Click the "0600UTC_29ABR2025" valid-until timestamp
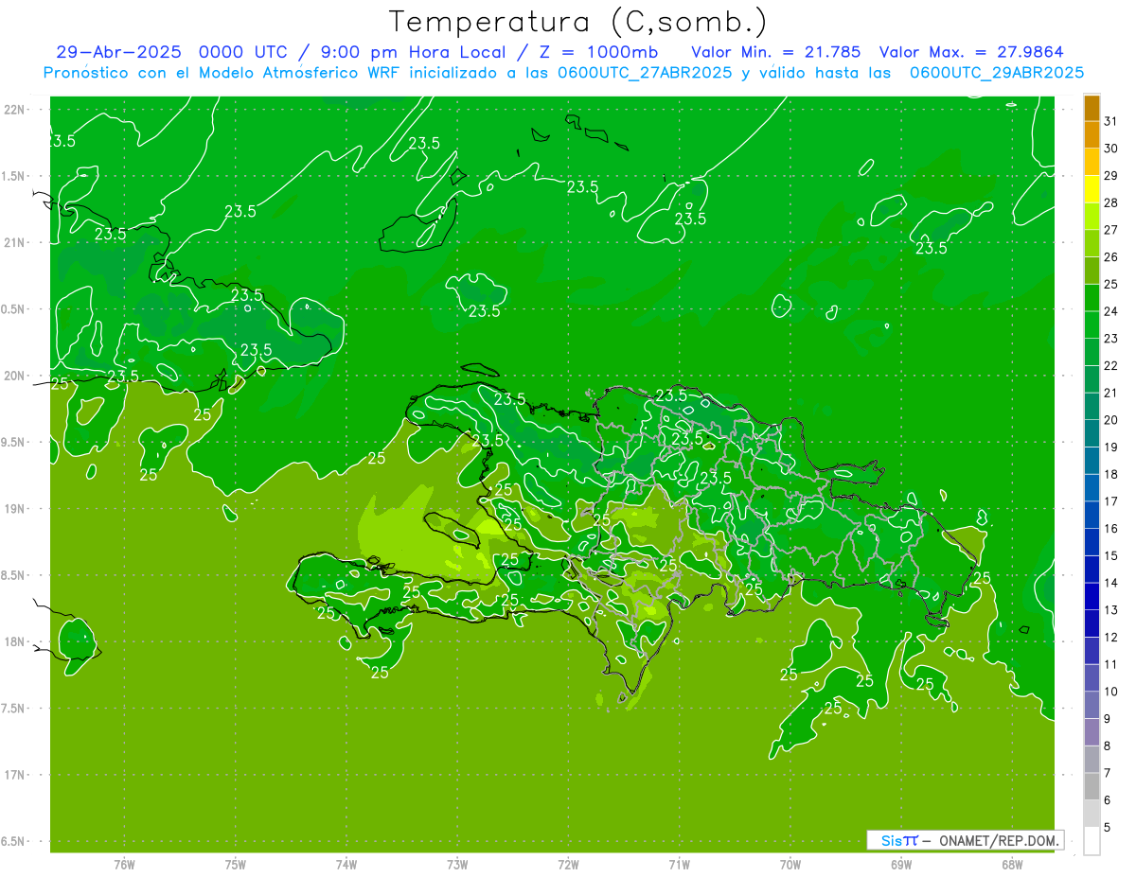Viewport: 1136px width, 877px height. [x=996, y=73]
